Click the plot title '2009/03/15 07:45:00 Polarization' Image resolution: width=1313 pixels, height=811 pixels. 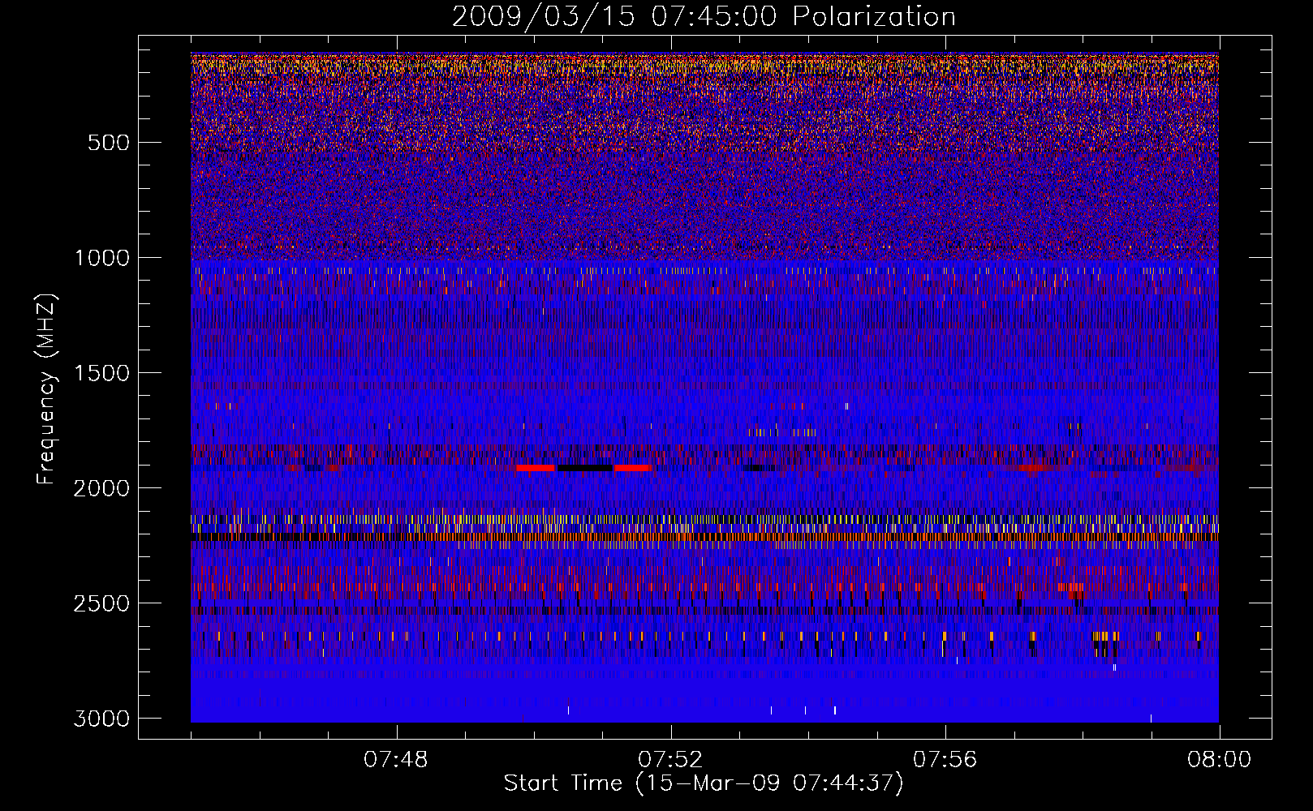click(x=704, y=16)
